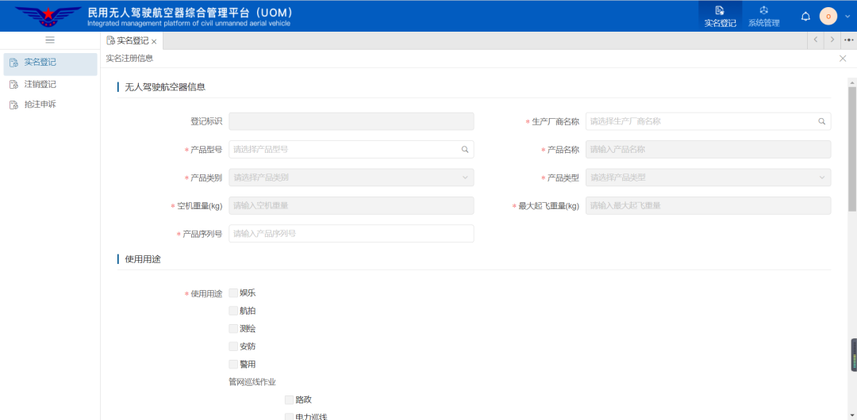This screenshot has height=420, width=857.
Task: Expand the 产品类型 dropdown
Action: [x=708, y=178]
